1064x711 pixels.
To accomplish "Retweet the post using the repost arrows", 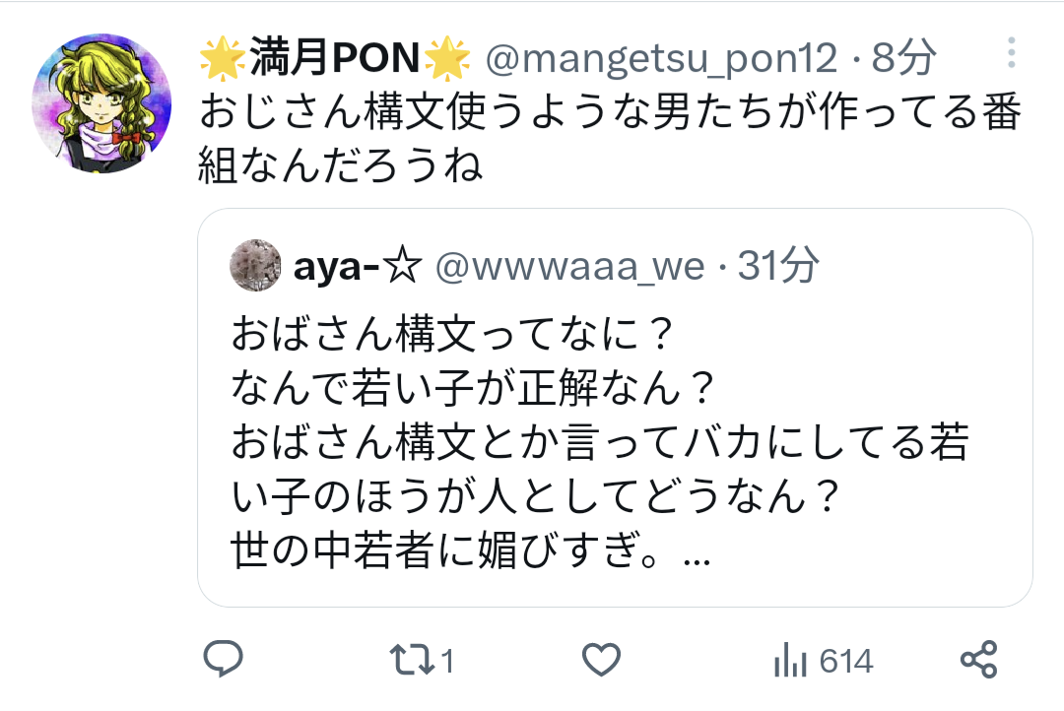I will coord(412,660).
